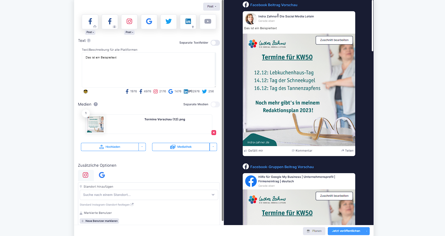
Task: Select the Twitter network icon
Action: [x=169, y=22]
